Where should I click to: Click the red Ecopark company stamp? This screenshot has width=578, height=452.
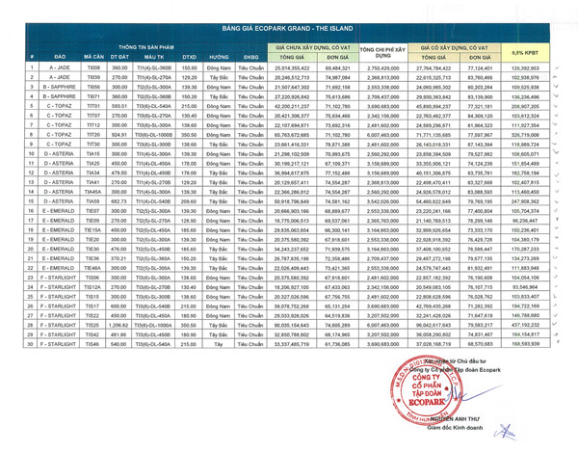pos(427,390)
